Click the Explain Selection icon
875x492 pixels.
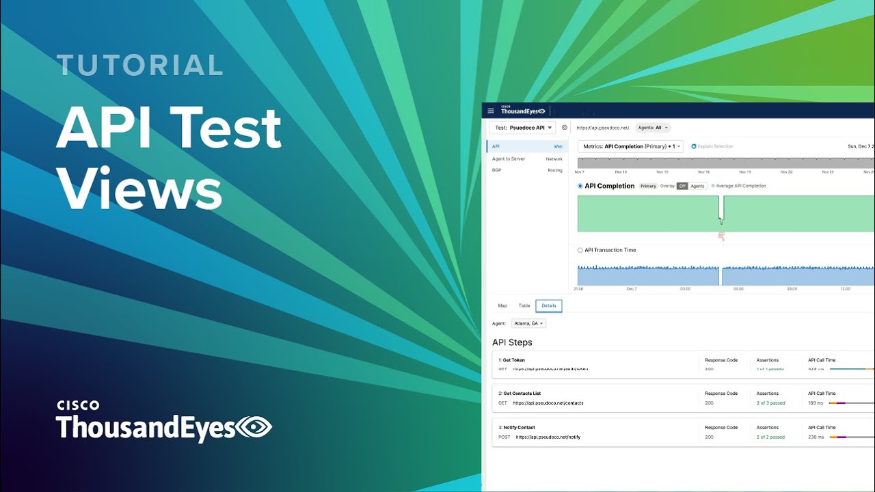[693, 146]
